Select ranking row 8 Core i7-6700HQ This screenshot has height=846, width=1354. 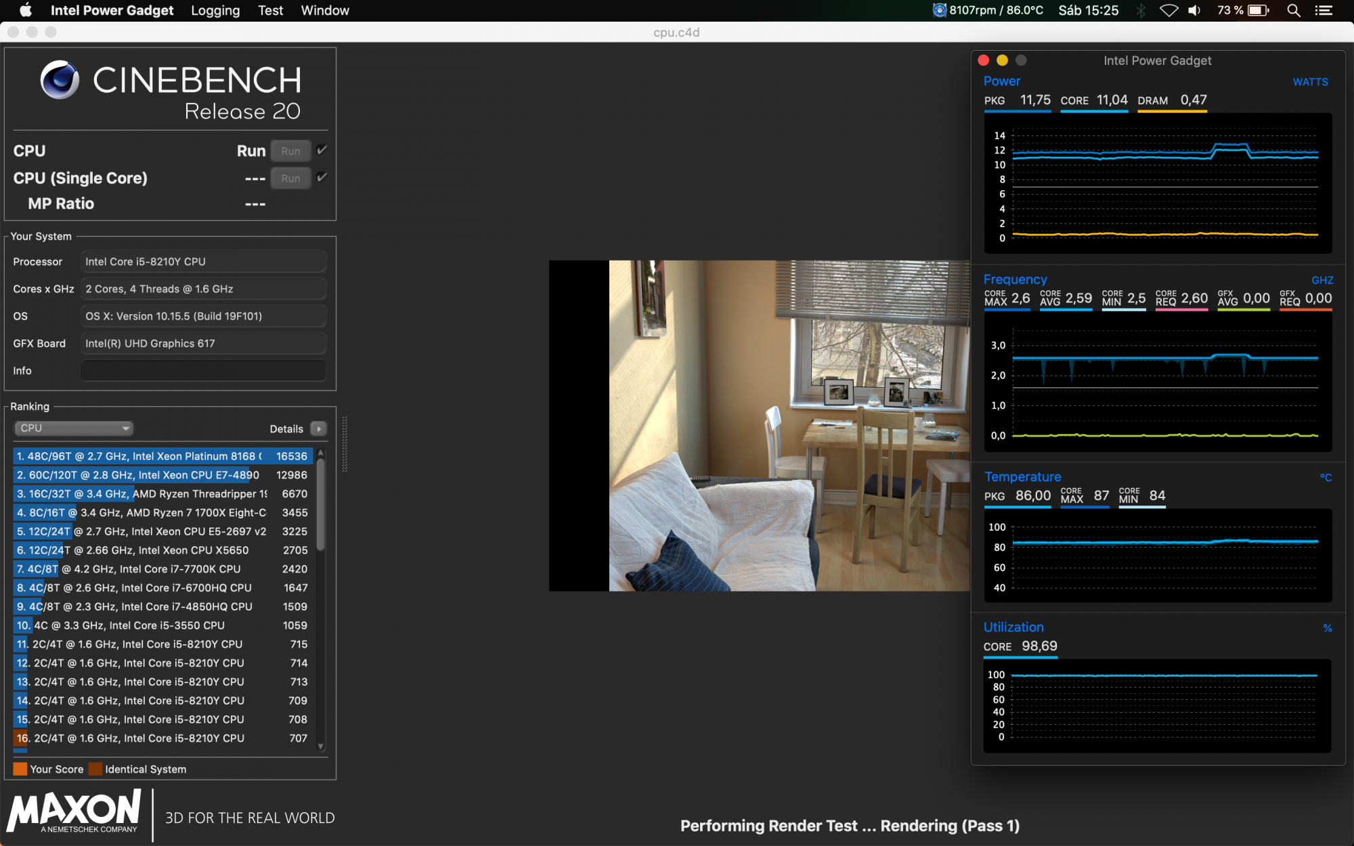[162, 587]
